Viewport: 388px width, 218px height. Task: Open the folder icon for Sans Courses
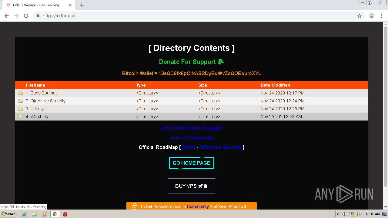click(x=21, y=93)
